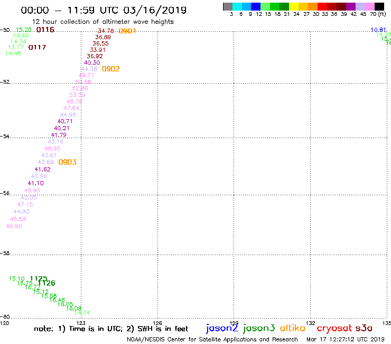
Task: Click the wave height value '40.30'
Action: 92,62
